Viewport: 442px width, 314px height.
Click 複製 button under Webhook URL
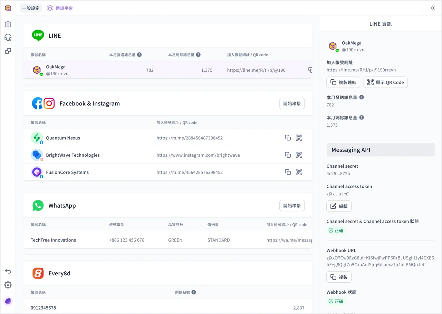(x=339, y=277)
